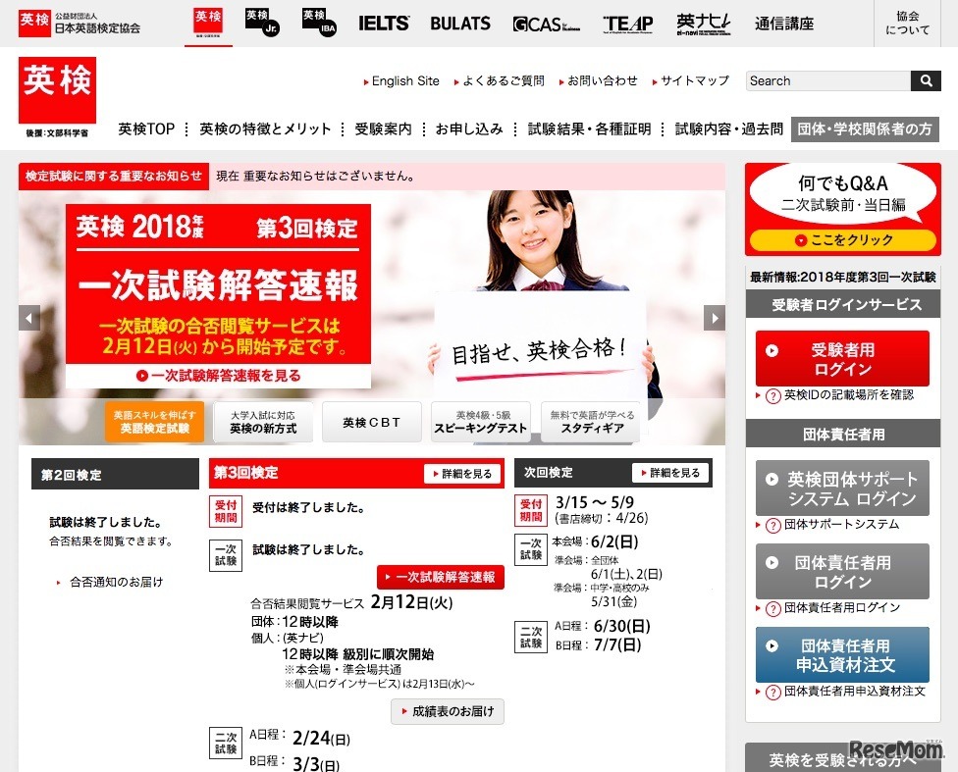Open 受験案内 navigation item
Image resolution: width=958 pixels, height=772 pixels.
383,129
